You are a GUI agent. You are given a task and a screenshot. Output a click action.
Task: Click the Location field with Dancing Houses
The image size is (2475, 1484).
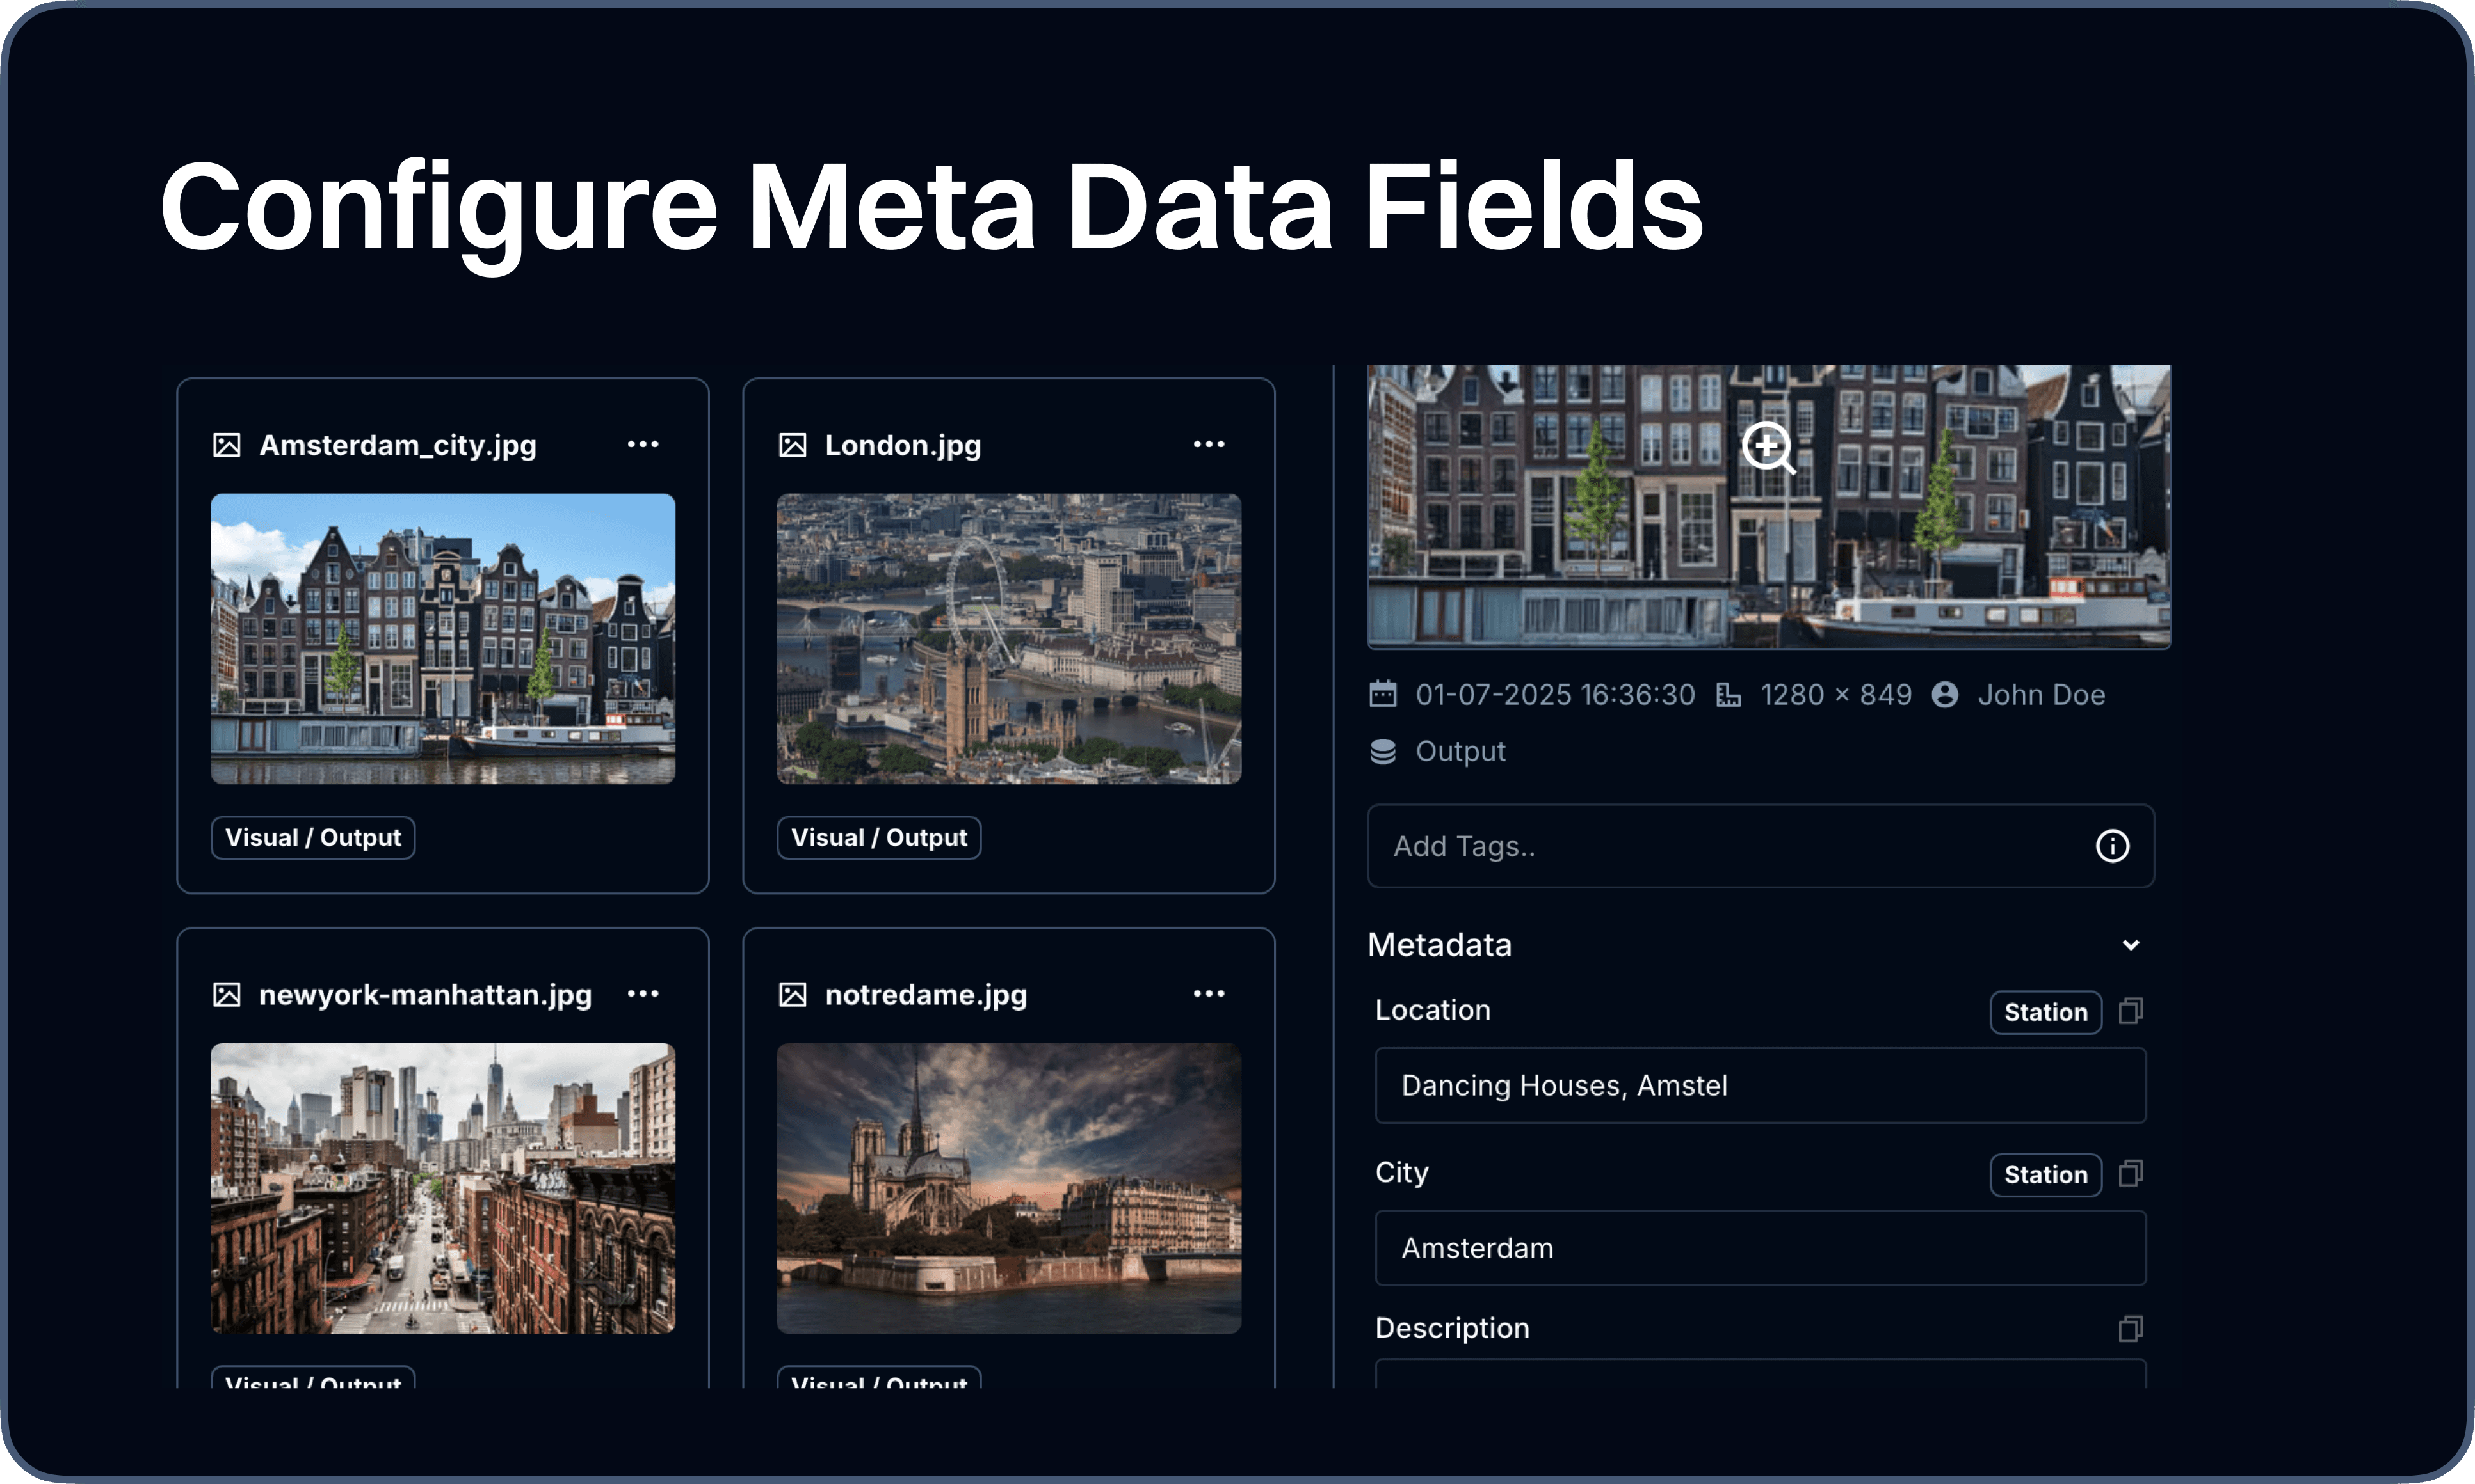tap(1759, 1085)
